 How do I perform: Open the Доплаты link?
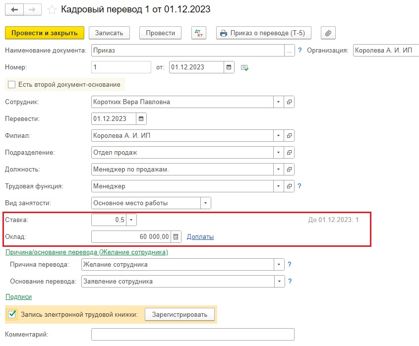200,237
